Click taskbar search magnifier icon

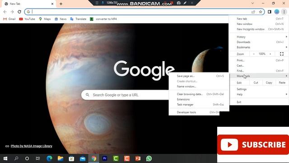pyautogui.click(x=16, y=158)
